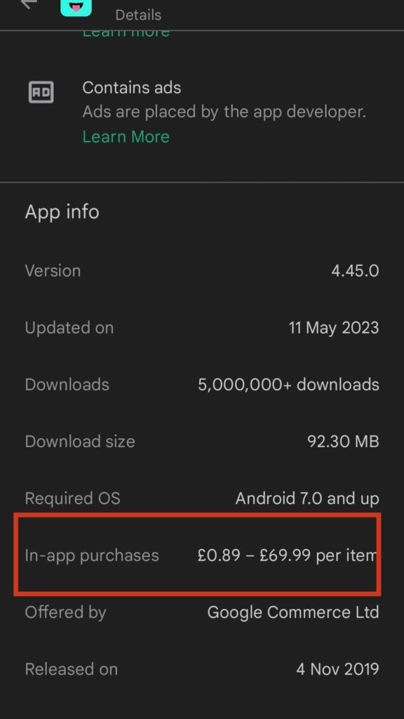Select the Contains ads heading
404x719 pixels.
[131, 88]
